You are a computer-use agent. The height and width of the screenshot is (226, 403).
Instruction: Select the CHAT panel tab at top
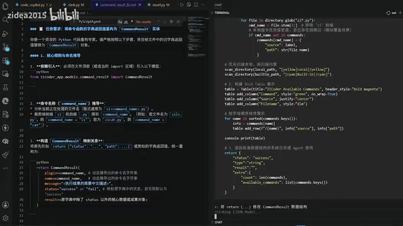[x=218, y=4]
